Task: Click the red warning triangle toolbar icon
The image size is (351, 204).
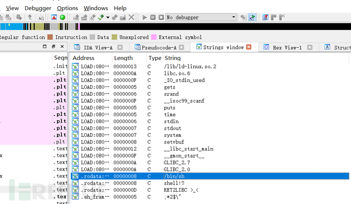Action: (x=54, y=17)
